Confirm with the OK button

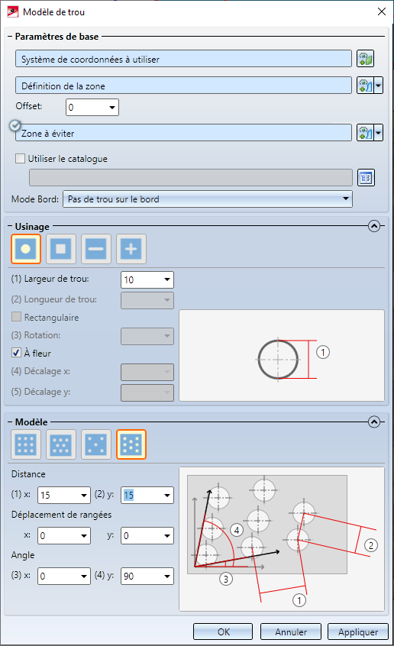tap(223, 632)
